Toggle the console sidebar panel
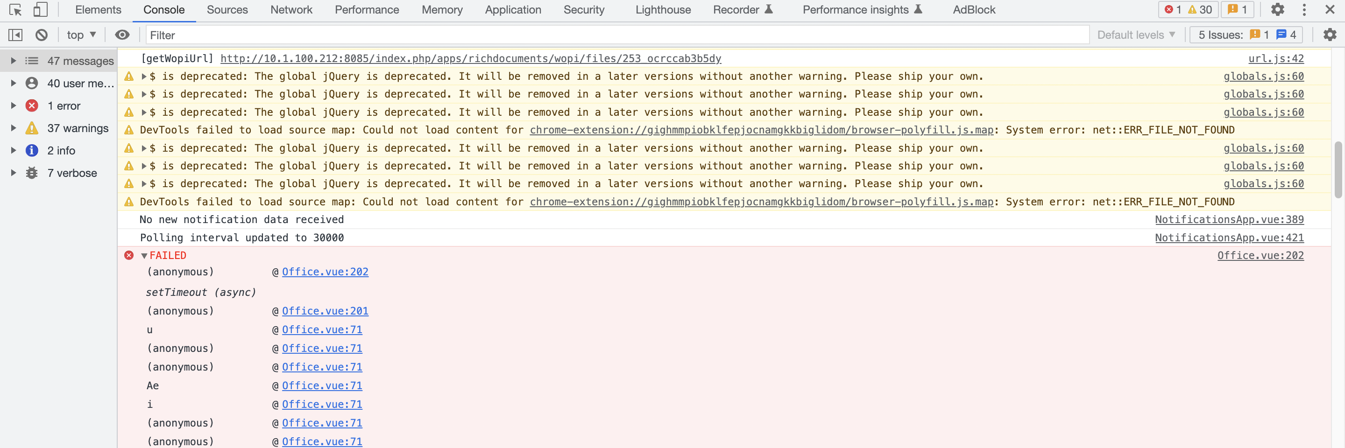Viewport: 1345px width, 448px height. pos(15,35)
